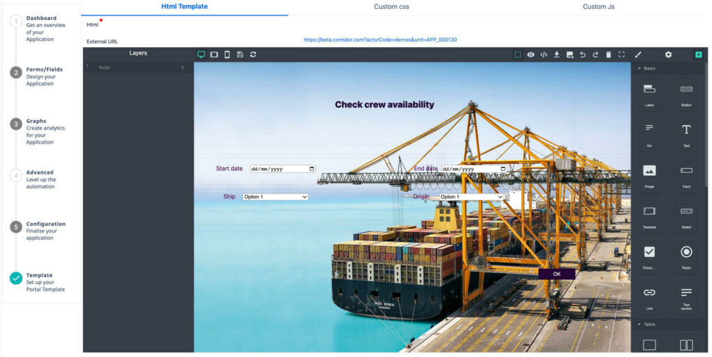Toggle the preview eye icon
The width and height of the screenshot is (712, 357).
point(531,54)
